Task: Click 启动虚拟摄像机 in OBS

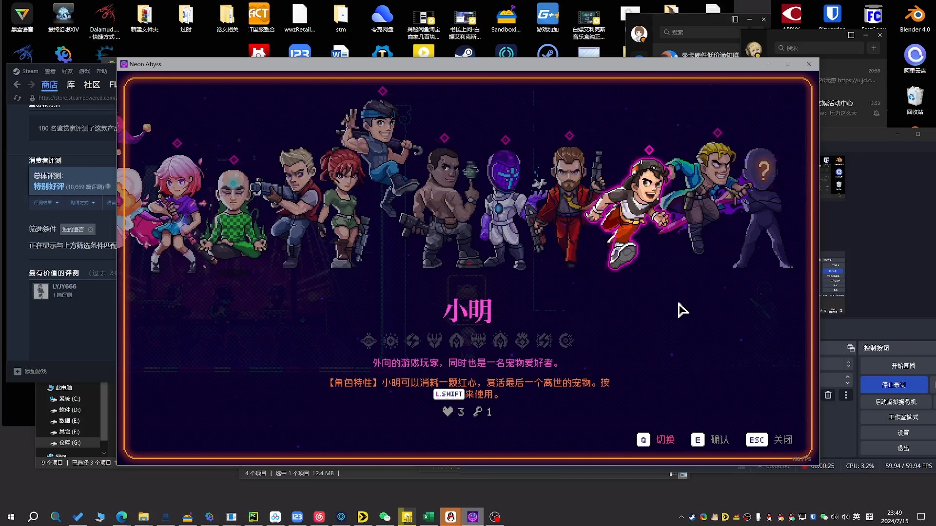Action: (x=896, y=402)
